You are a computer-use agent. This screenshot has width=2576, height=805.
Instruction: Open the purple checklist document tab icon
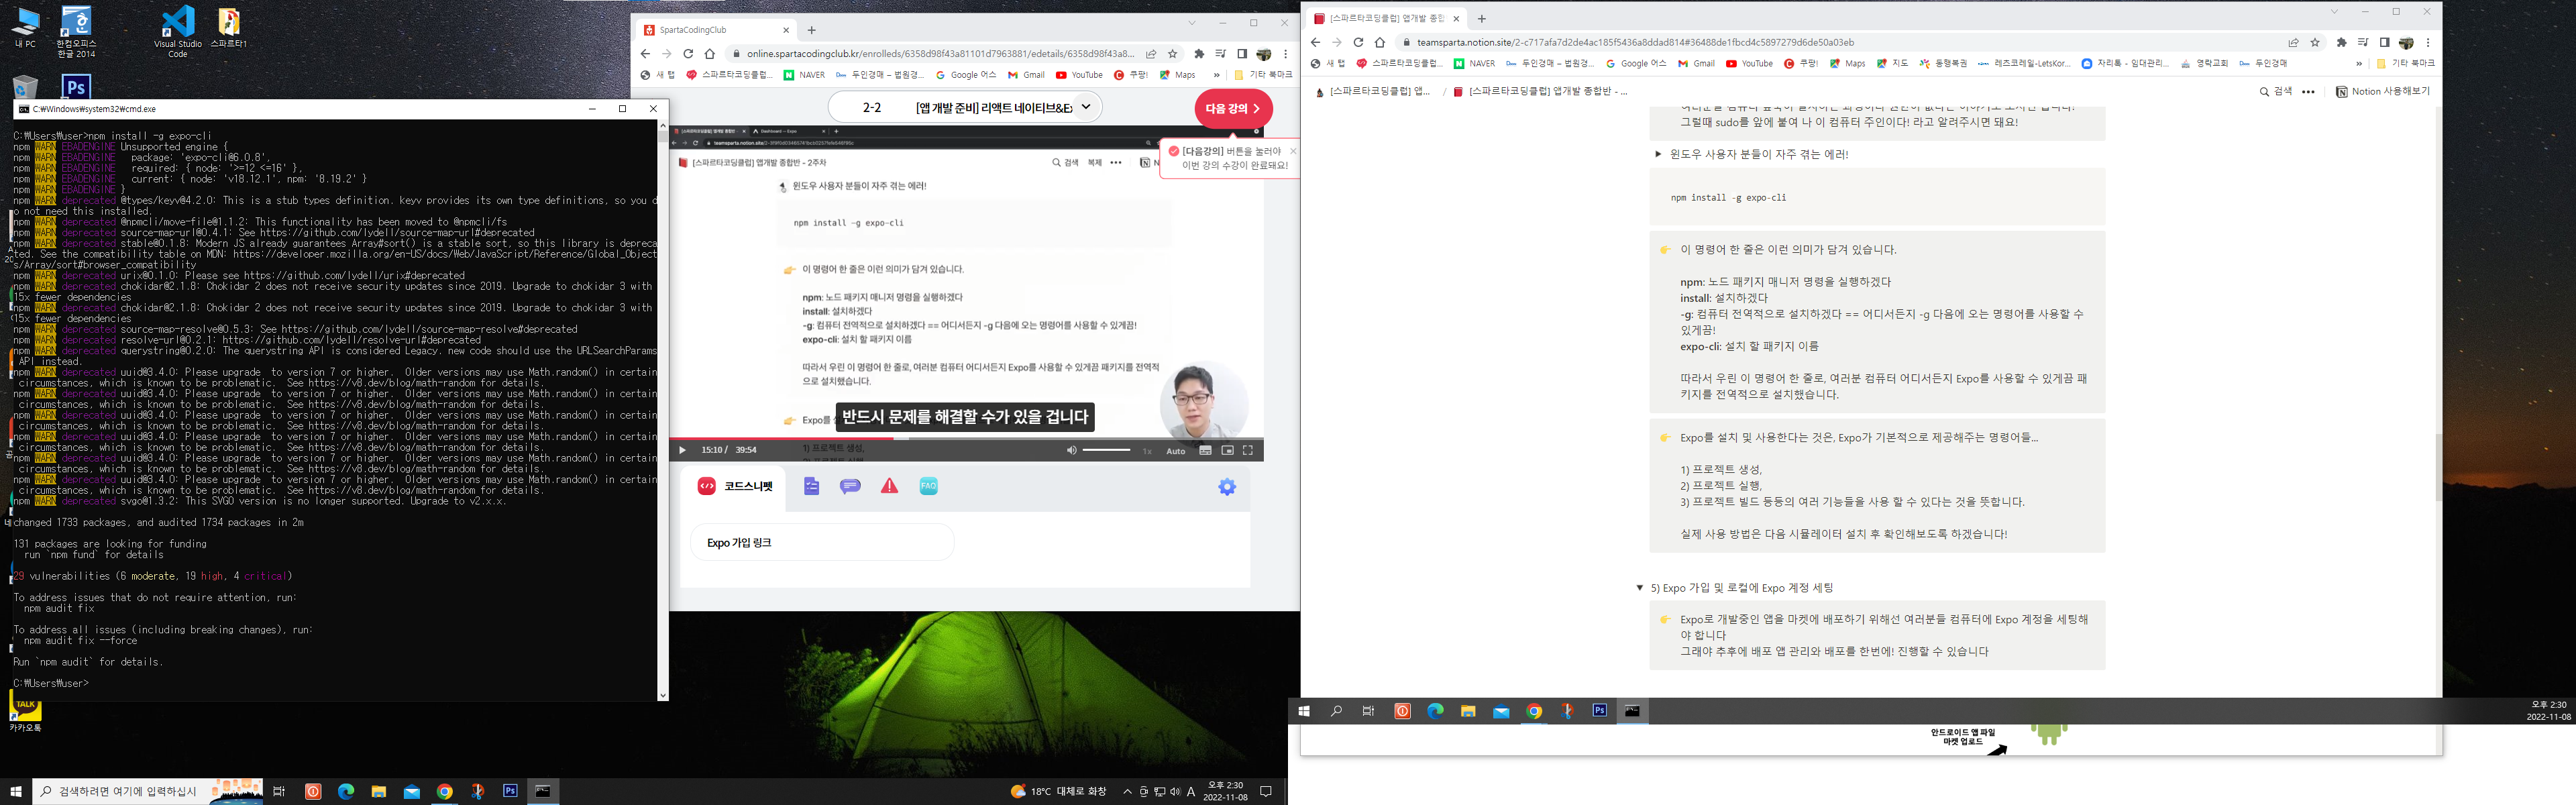coord(812,486)
